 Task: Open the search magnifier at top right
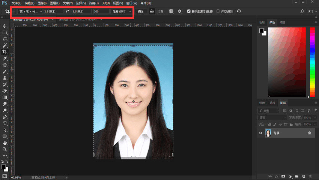[302, 11]
